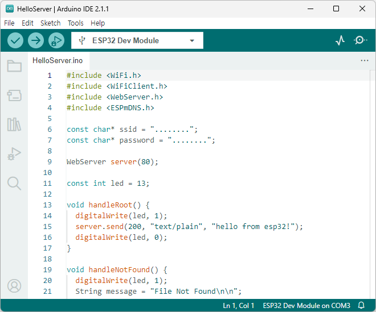Open the Tools menu
376x312 pixels.
[76, 23]
